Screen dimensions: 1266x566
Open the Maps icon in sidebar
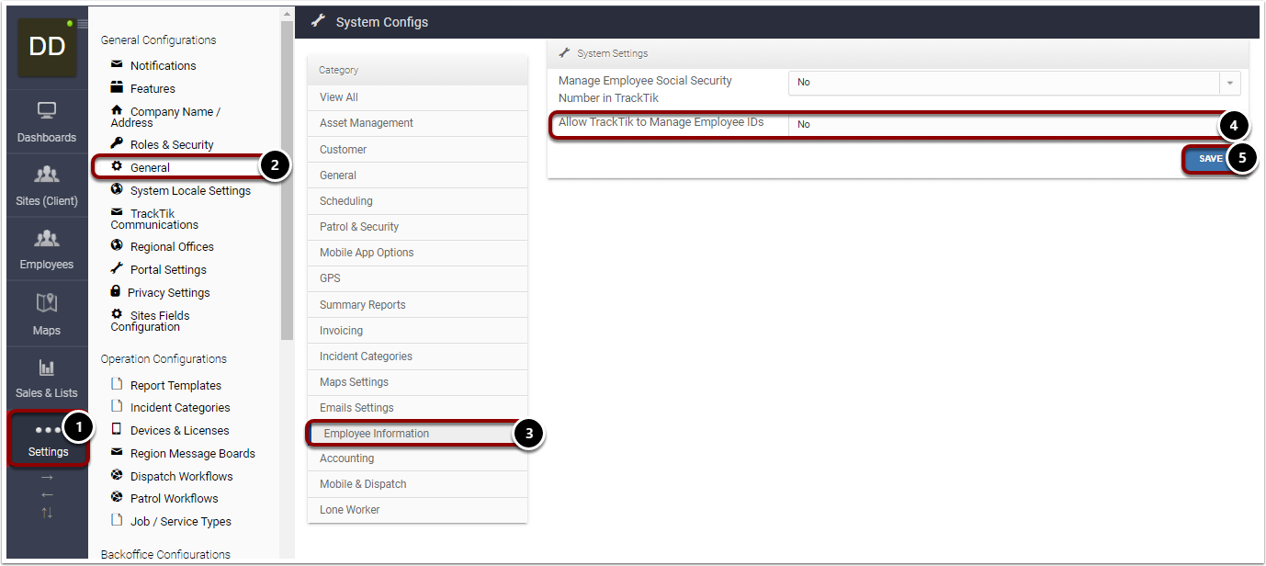(47, 302)
